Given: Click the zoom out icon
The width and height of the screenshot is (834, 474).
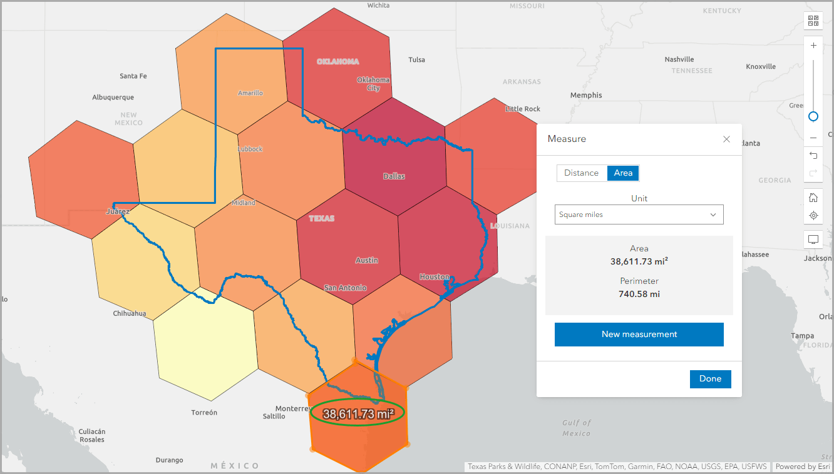Looking at the screenshot, I should click(813, 137).
